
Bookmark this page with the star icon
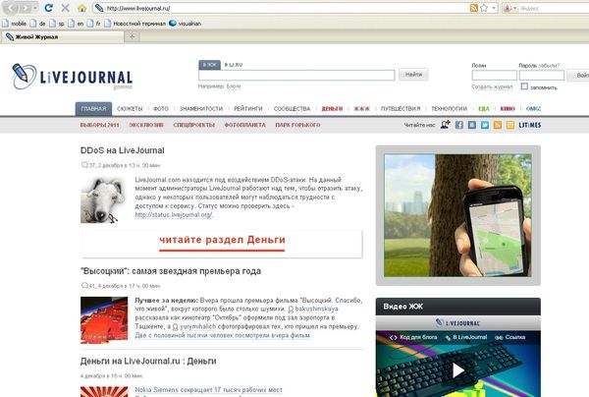coord(484,8)
